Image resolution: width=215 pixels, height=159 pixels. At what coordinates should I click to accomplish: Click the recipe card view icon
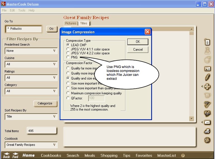[x=207, y=69]
